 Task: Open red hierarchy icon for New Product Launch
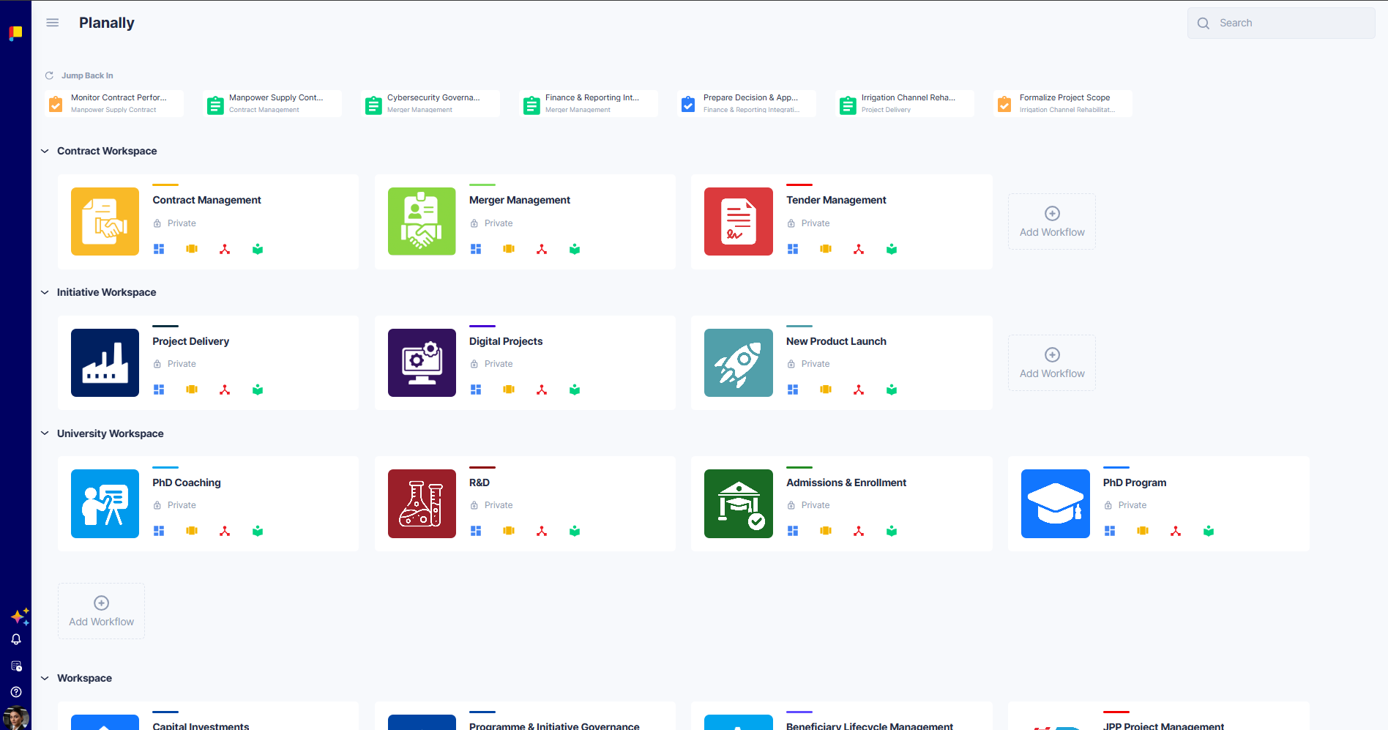[859, 390]
